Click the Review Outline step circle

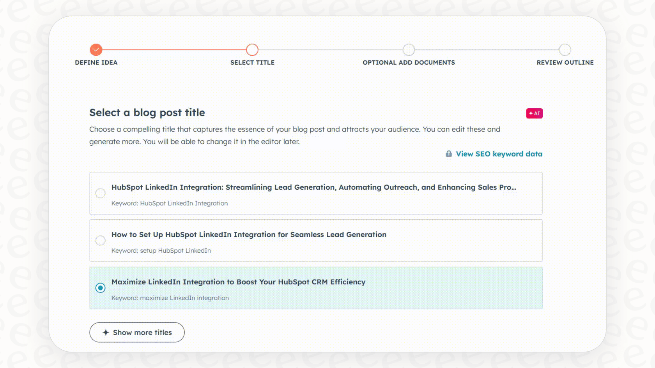coord(565,50)
